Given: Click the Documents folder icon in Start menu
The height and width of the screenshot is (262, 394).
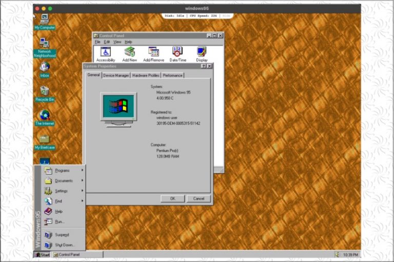Looking at the screenshot, I should pyautogui.click(x=48, y=181).
